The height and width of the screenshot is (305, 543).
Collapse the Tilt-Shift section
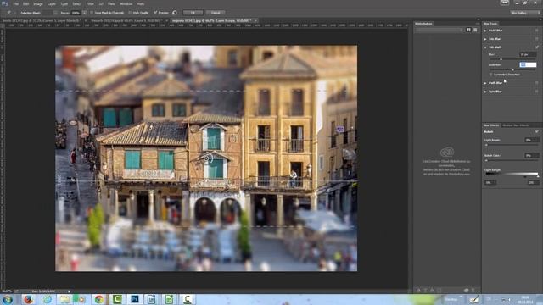[485, 47]
